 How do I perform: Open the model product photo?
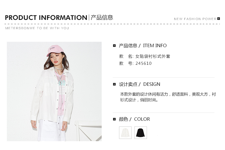pos(54,91)
